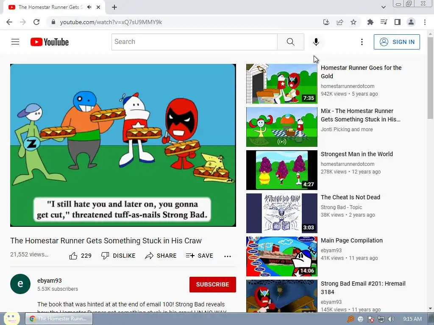
Task: Open ebyam93 channel name link
Action: coord(50,281)
